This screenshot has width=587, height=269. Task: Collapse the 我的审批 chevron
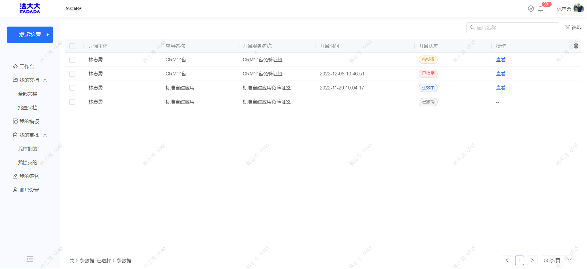point(45,135)
